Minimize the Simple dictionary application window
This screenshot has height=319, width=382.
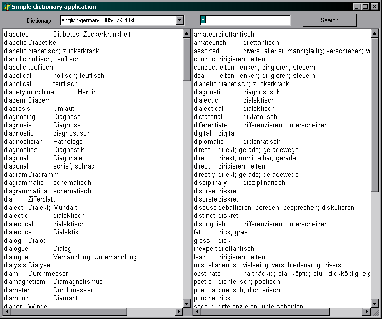[x=357, y=7]
